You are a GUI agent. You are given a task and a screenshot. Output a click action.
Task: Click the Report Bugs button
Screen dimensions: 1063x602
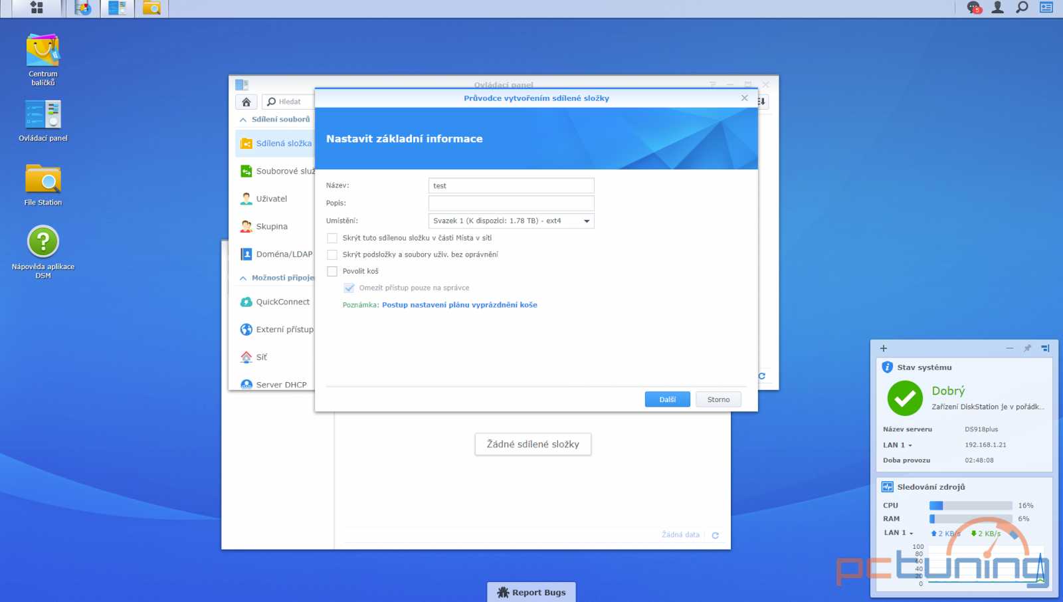pos(531,592)
